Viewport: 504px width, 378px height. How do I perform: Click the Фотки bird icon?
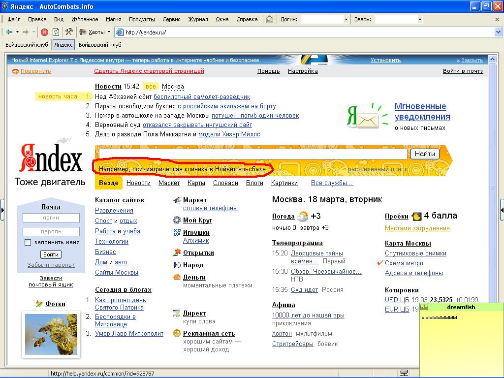pos(39,304)
